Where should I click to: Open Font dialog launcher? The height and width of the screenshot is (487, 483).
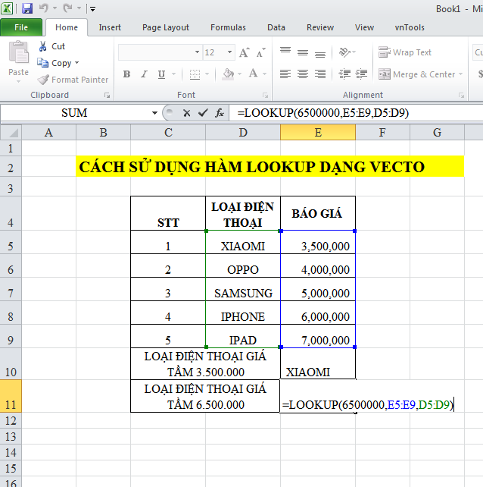[266, 96]
